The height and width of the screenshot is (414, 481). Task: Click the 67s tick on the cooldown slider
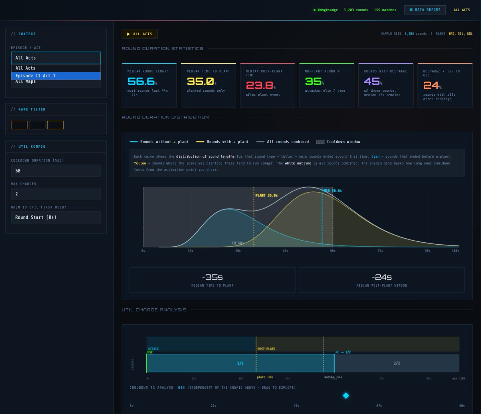pyautogui.click(x=379, y=406)
